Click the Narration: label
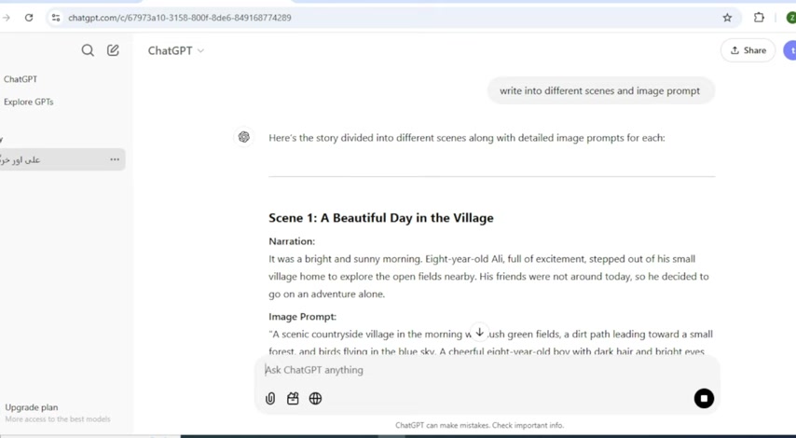 [x=292, y=241]
